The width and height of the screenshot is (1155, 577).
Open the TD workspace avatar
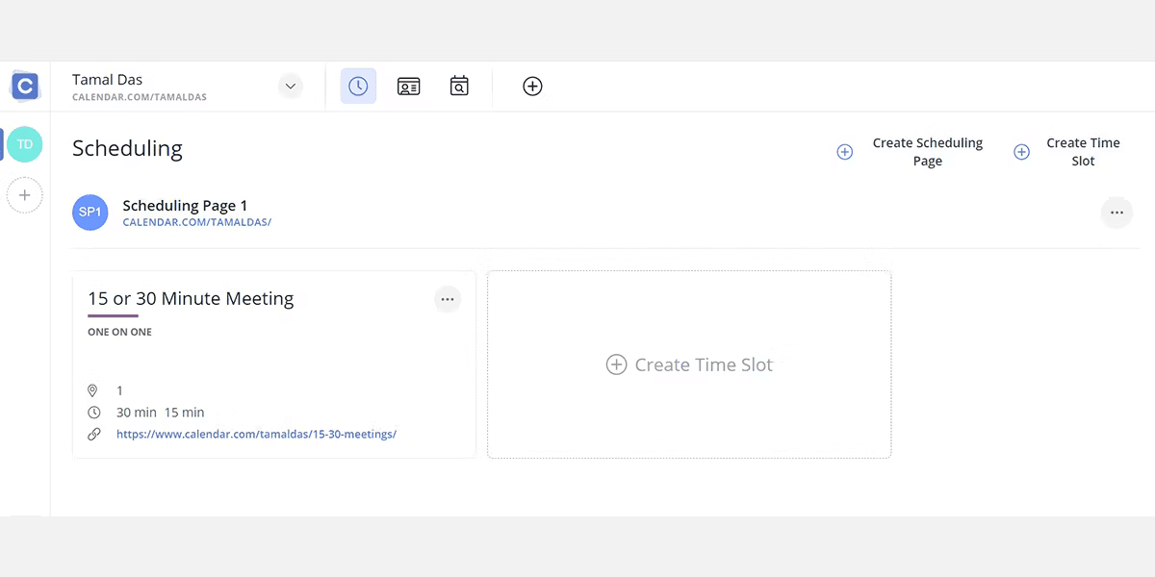(25, 144)
